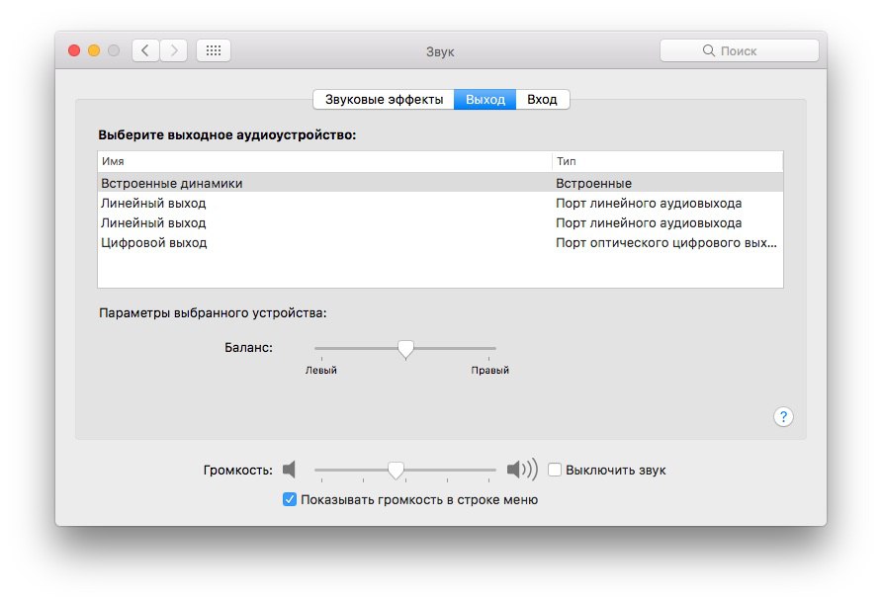The width and height of the screenshot is (882, 605).
Task: Select the Цифровой выход device row
Action: [440, 242]
